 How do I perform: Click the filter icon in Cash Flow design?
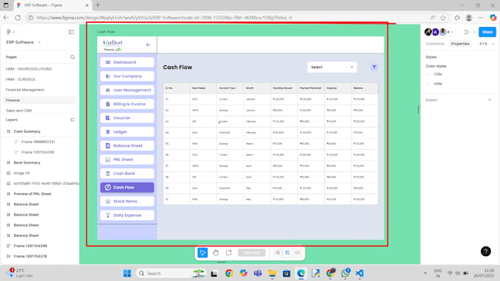(x=374, y=67)
